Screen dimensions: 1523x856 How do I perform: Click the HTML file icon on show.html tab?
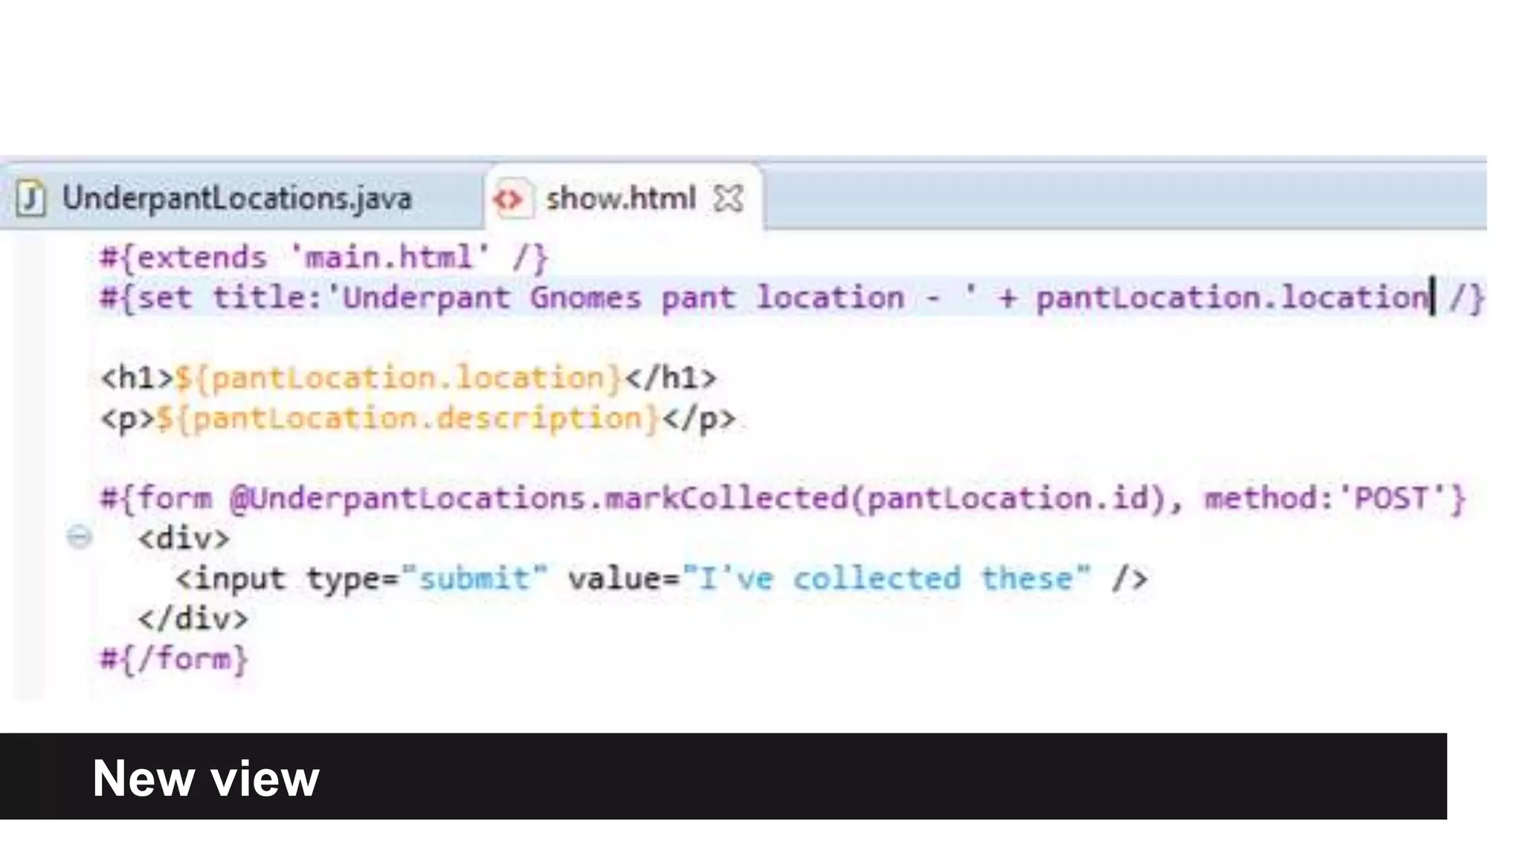[x=509, y=199]
